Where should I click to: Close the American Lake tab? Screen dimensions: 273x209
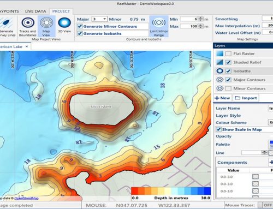click(27, 46)
